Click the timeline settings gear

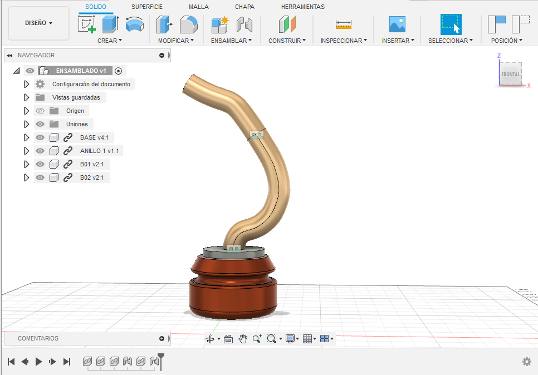pyautogui.click(x=527, y=361)
